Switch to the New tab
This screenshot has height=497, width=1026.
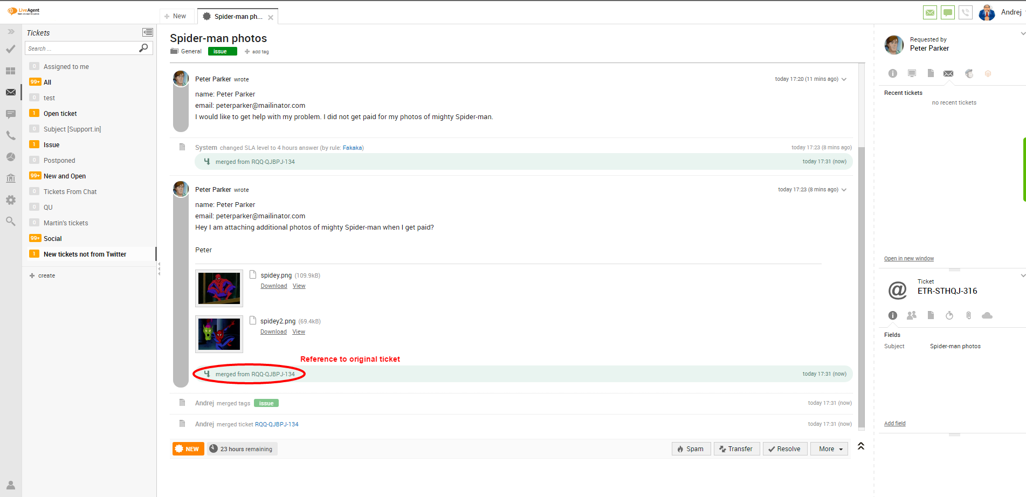point(176,16)
